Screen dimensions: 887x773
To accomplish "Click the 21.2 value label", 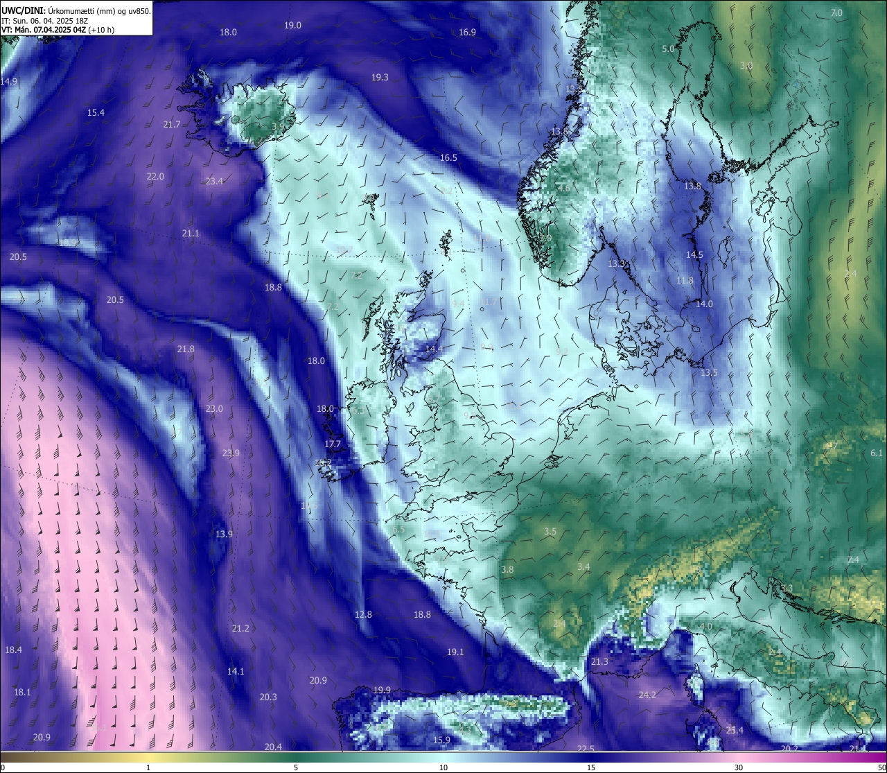I will point(240,629).
